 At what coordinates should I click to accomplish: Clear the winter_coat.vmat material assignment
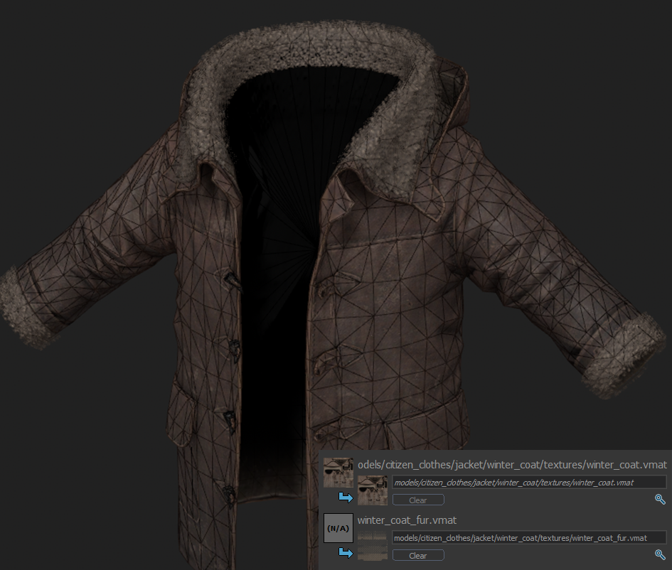tap(418, 500)
